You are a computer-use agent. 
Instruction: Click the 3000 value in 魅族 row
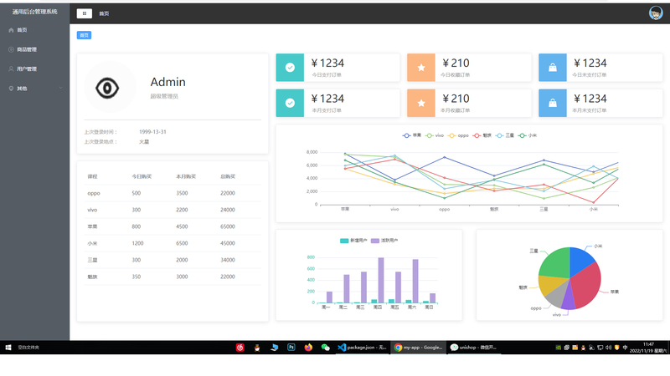pyautogui.click(x=182, y=277)
